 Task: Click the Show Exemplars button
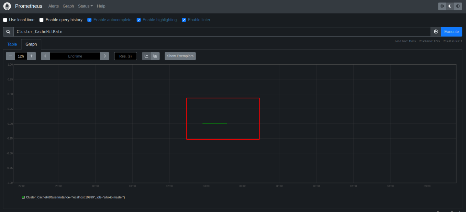180,56
